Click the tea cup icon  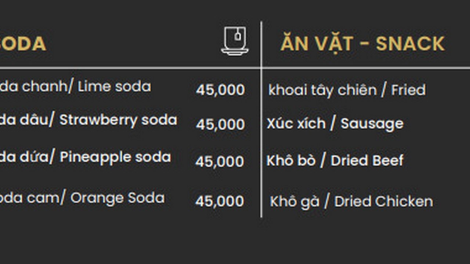pos(235,41)
